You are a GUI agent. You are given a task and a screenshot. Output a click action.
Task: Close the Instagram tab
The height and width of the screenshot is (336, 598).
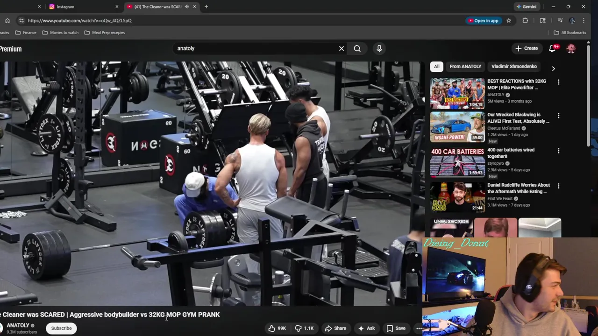click(x=117, y=7)
